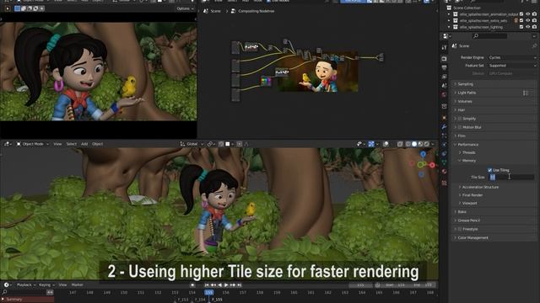Click the viewport editor type icon
540x303 pixels.
tap(7, 144)
